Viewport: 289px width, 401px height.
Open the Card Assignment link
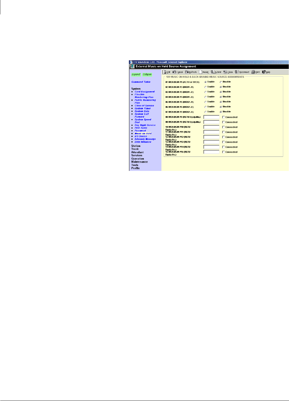coord(145,92)
